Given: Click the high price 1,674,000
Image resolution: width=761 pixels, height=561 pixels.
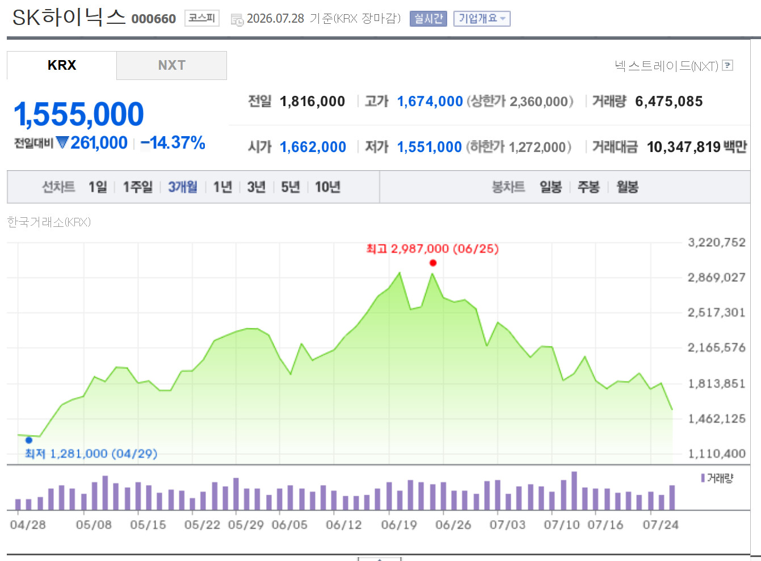Looking at the screenshot, I should (x=430, y=102).
